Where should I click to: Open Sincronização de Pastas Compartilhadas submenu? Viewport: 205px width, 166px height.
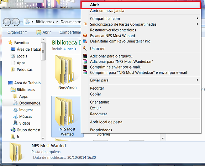click(141, 24)
